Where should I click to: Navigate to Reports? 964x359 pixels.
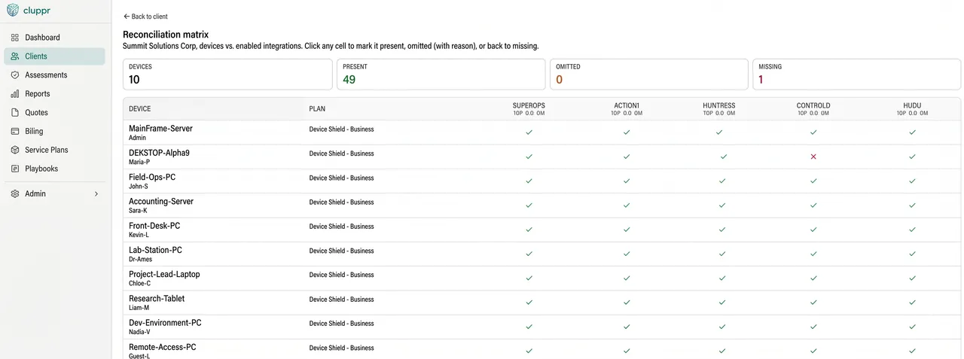[38, 94]
